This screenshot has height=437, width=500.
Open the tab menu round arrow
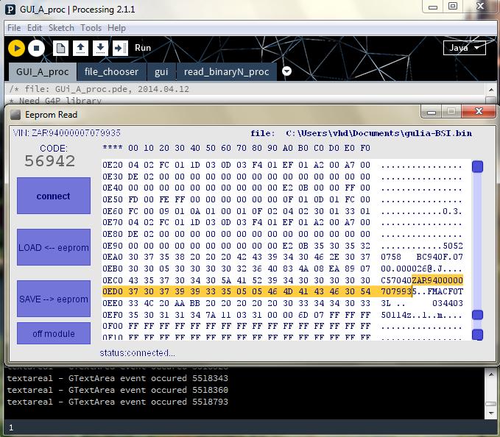pos(286,71)
